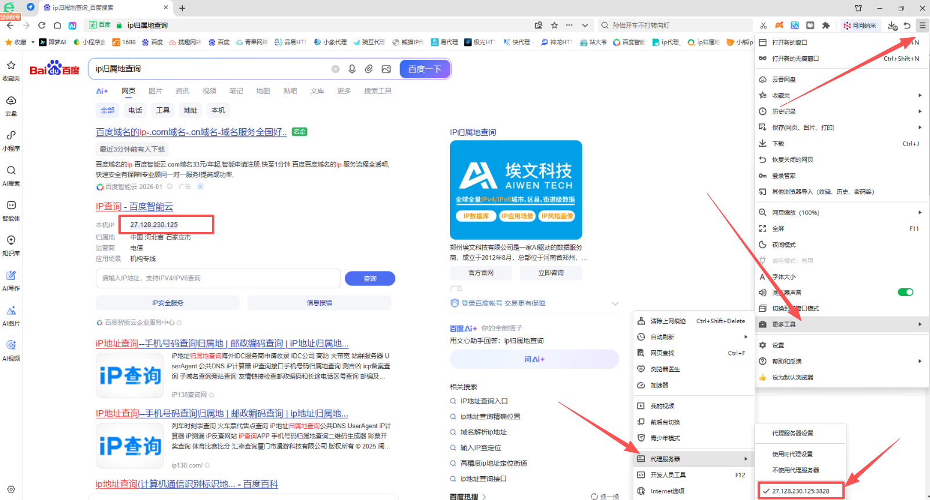Click browser search box 孙怡开车不打转向灯
This screenshot has height=500, width=930.
tap(675, 26)
